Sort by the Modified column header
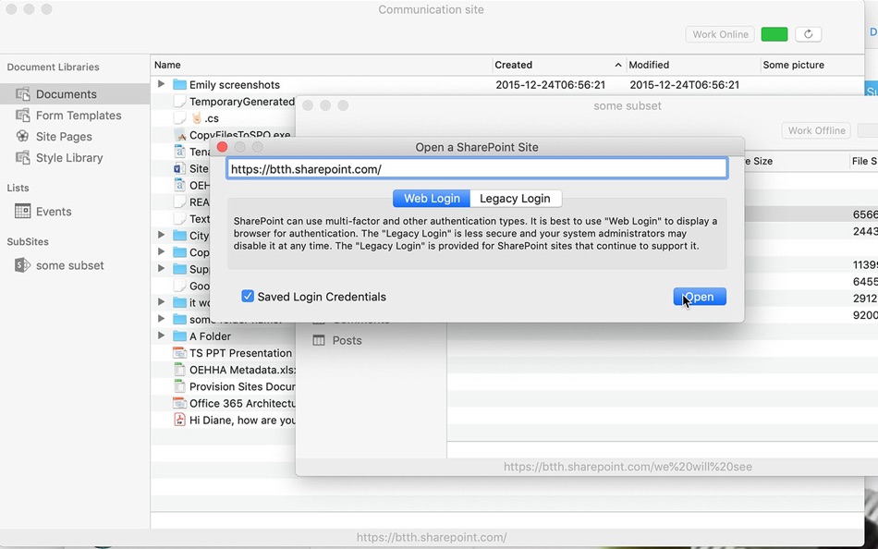The width and height of the screenshot is (878, 549). [693, 65]
